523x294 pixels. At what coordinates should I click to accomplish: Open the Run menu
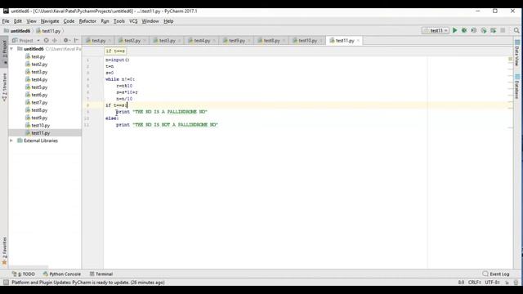(105, 21)
